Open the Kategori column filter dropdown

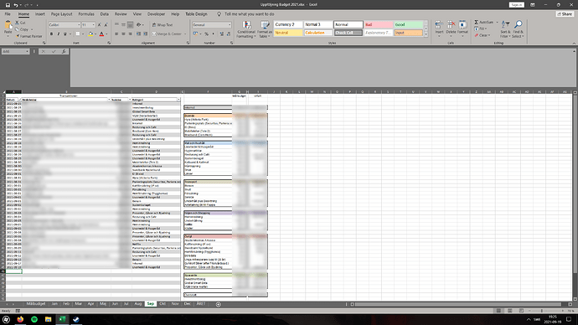(x=178, y=100)
